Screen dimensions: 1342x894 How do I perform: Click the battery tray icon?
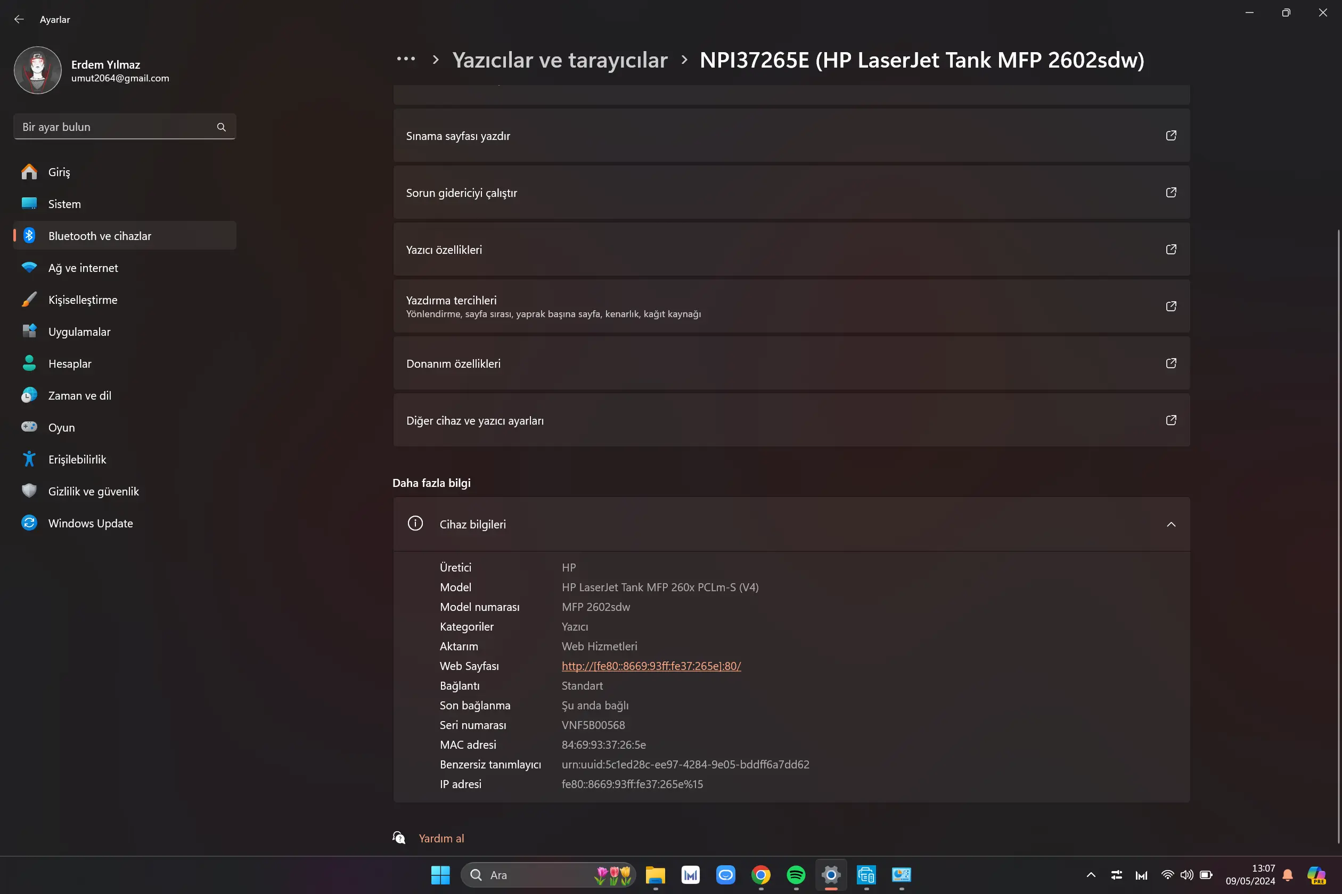point(1206,875)
